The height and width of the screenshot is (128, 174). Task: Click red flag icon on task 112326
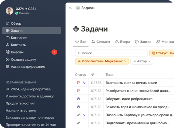tap(78, 83)
